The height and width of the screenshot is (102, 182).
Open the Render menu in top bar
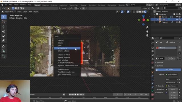(x=16, y=5)
